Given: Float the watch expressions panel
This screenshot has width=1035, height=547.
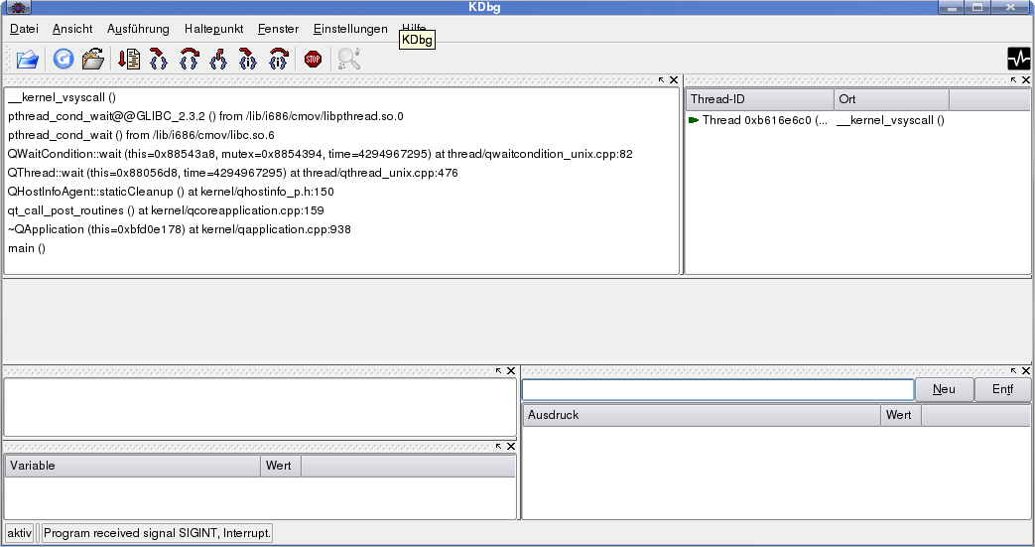Looking at the screenshot, I should [x=1014, y=371].
